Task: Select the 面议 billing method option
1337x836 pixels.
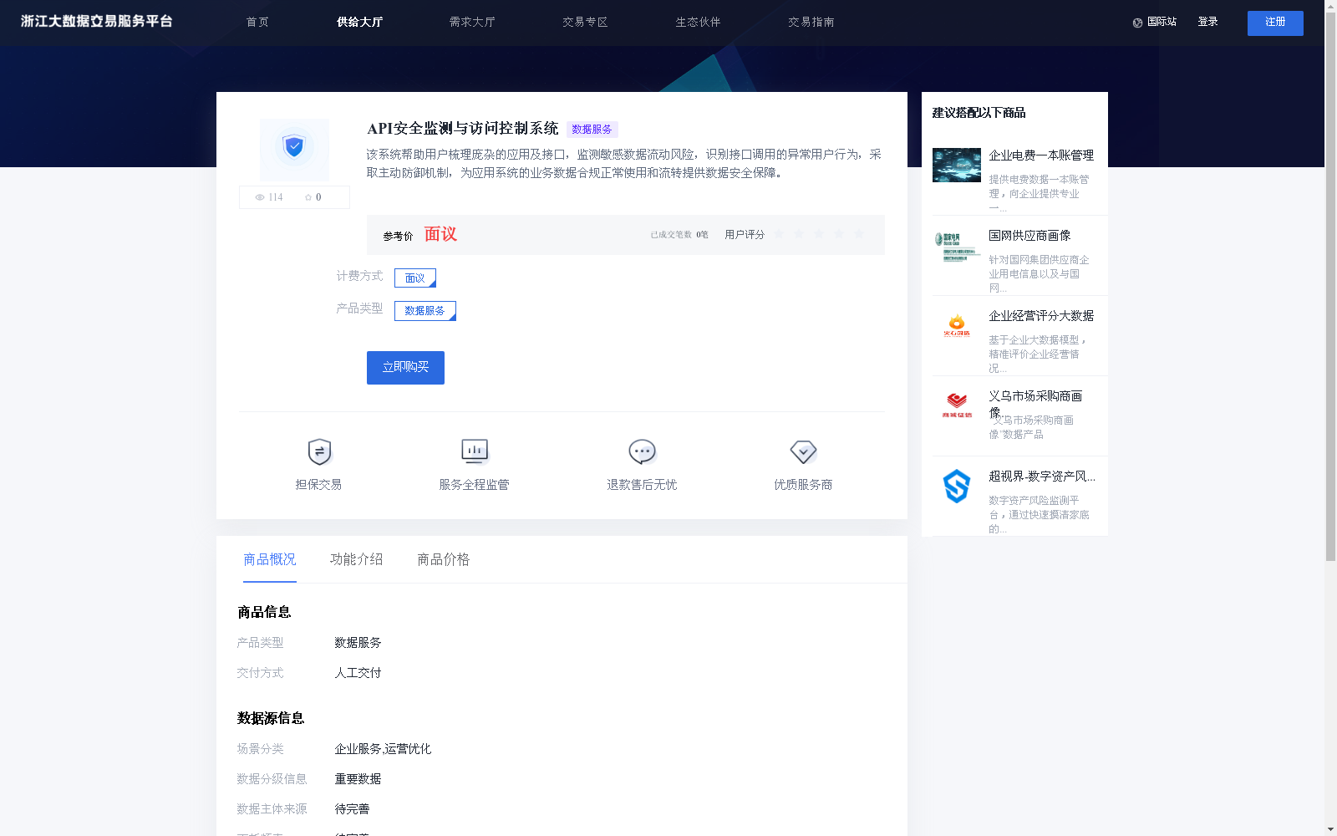Action: [x=415, y=278]
